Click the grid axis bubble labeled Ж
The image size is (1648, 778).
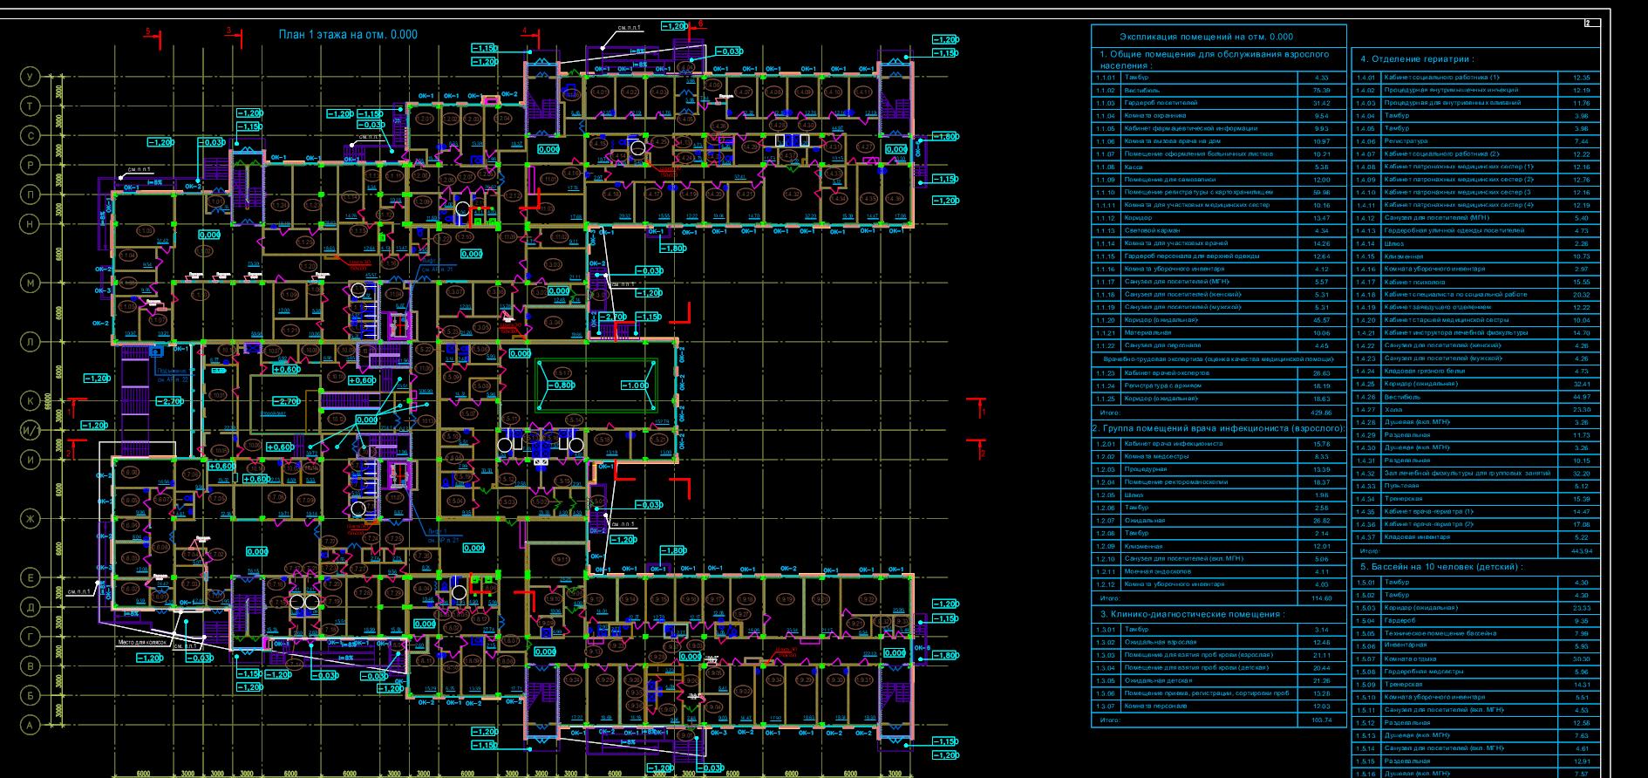pos(31,519)
